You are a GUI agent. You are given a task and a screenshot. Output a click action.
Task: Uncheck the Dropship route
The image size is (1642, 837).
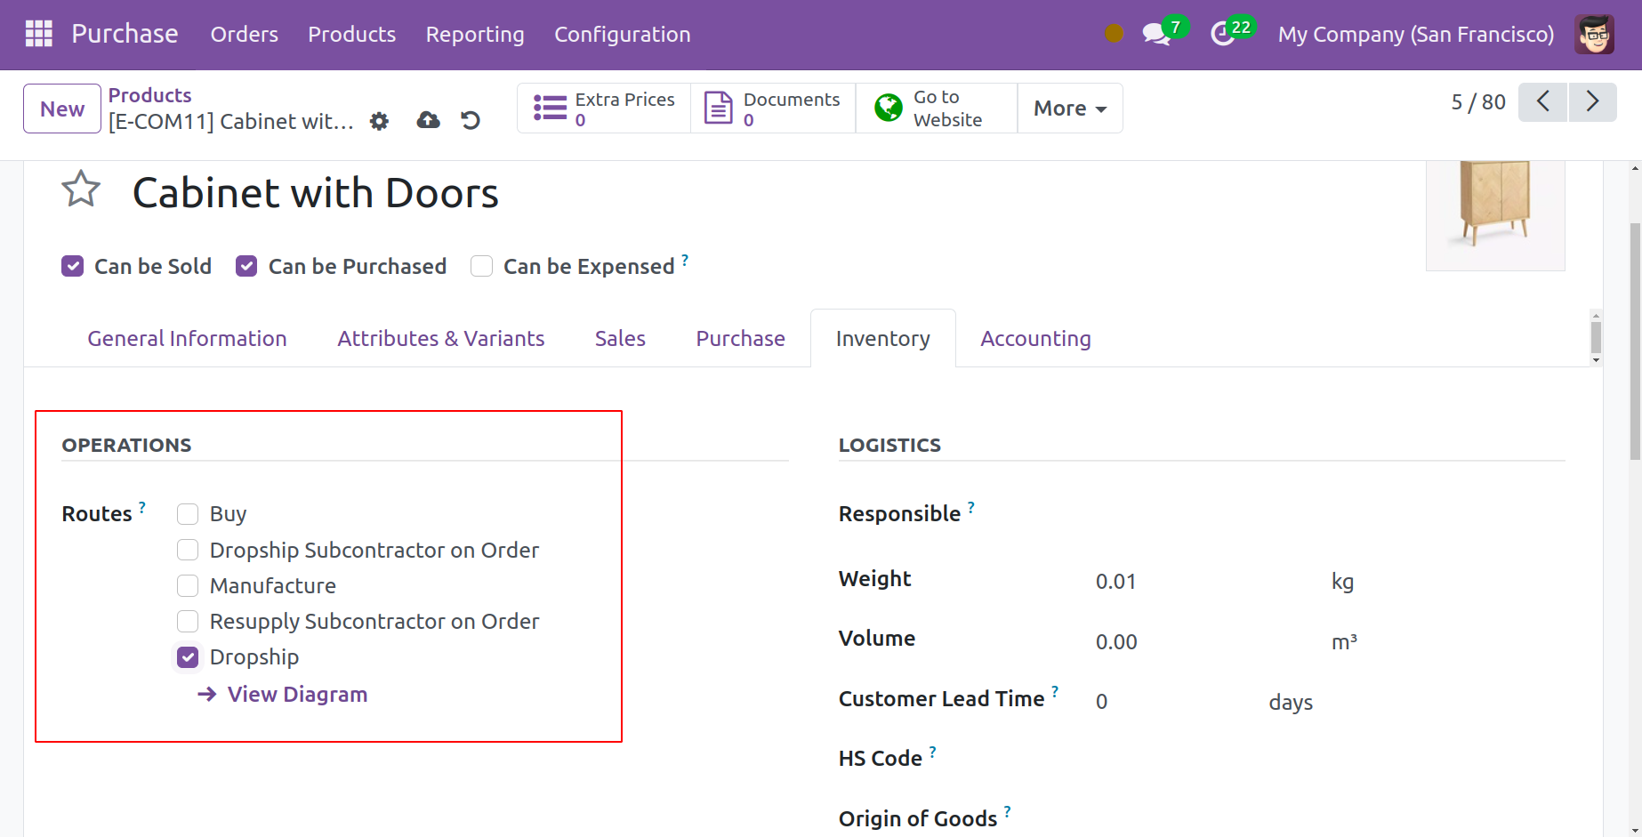tap(188, 657)
